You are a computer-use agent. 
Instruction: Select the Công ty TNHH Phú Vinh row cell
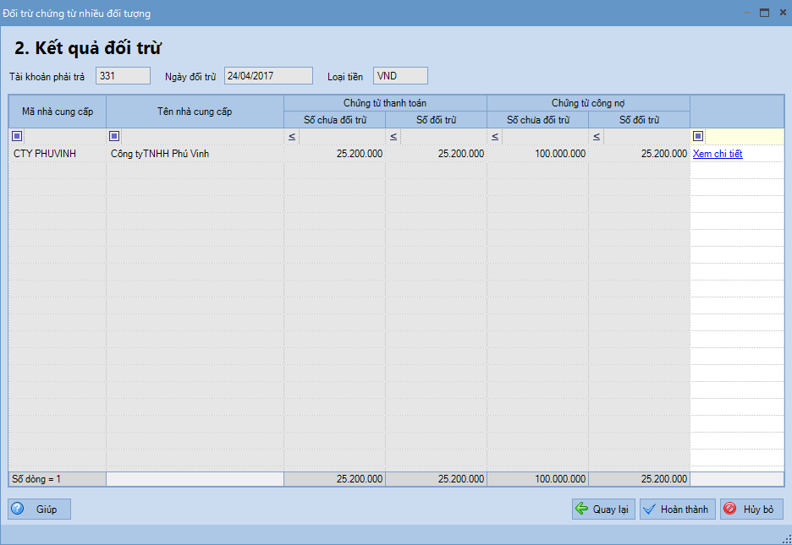tap(195, 154)
